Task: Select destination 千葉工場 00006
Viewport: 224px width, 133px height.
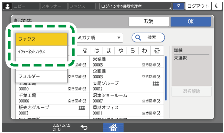Action: pyautogui.click(x=52, y=98)
